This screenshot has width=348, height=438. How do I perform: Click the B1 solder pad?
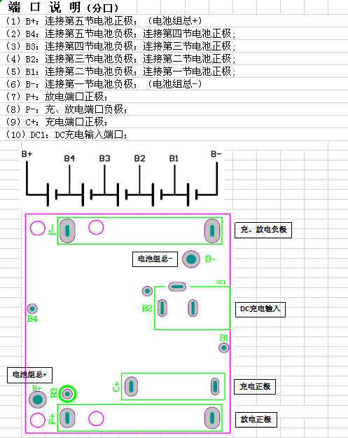click(x=223, y=348)
